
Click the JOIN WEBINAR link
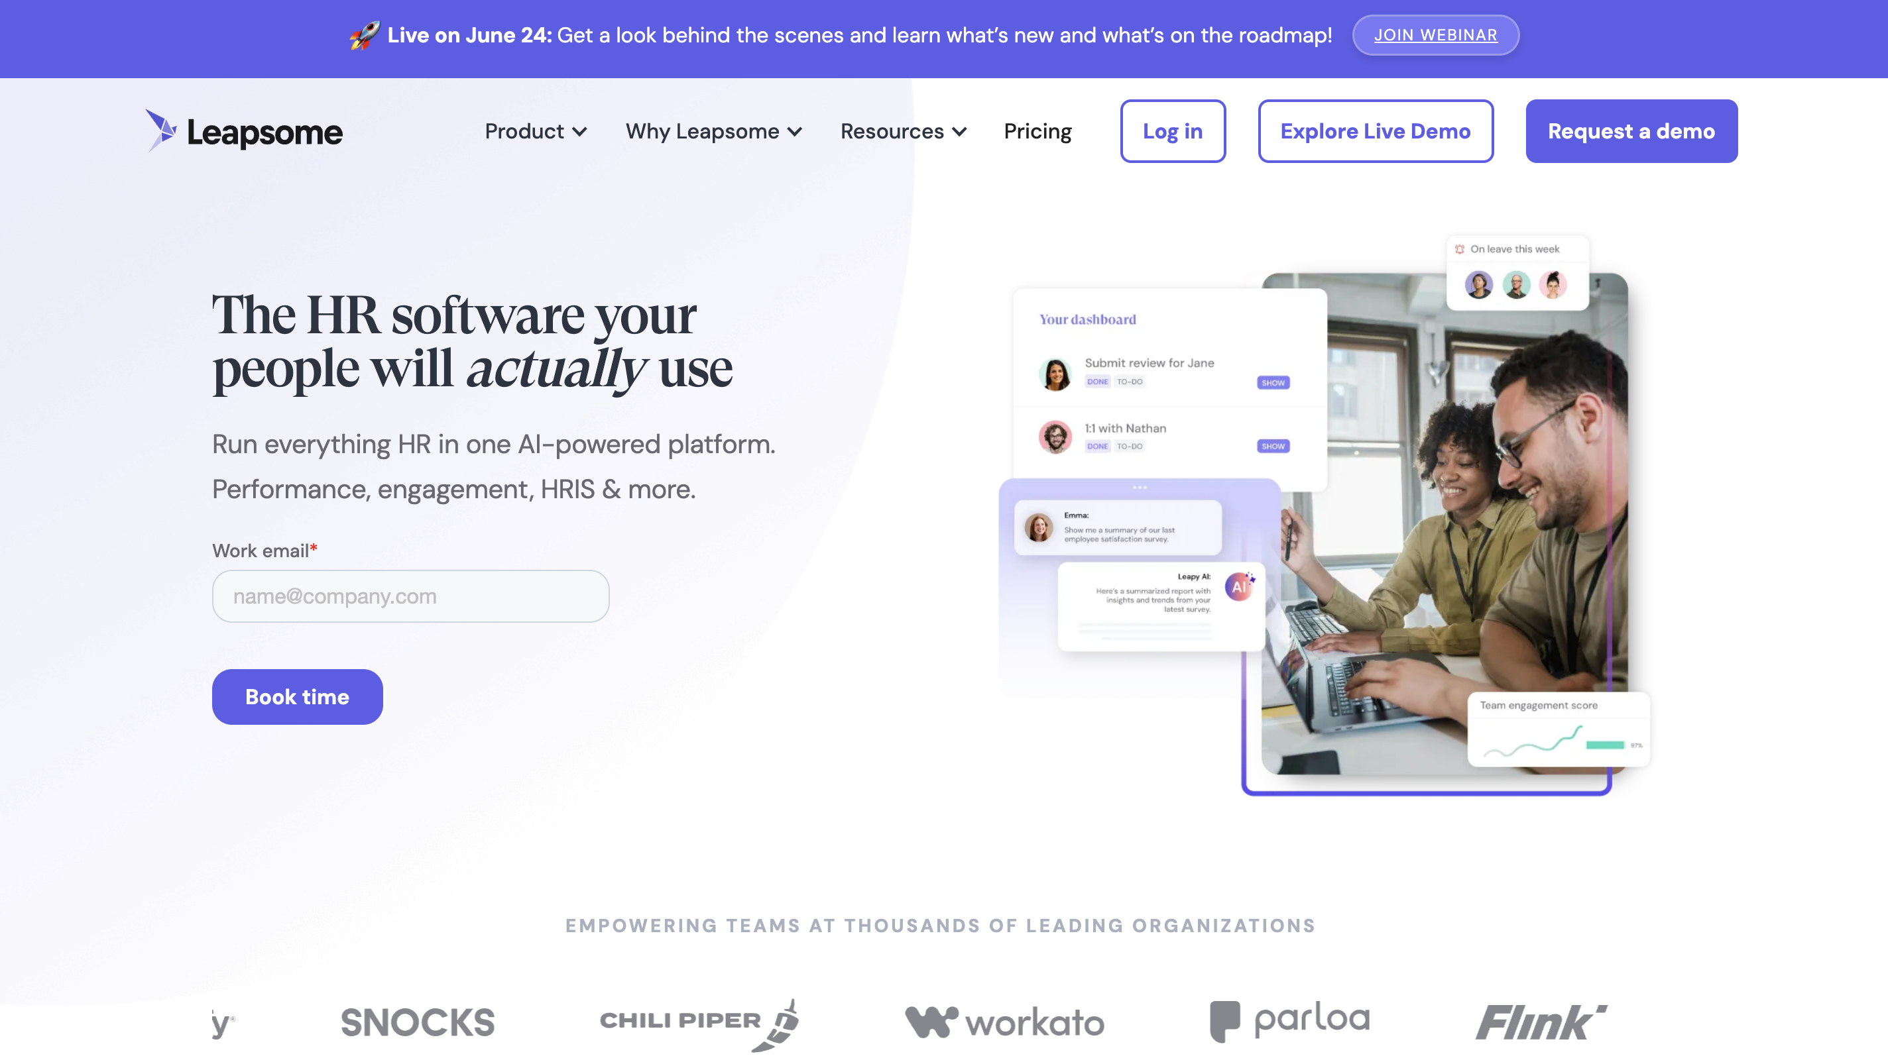(1435, 34)
